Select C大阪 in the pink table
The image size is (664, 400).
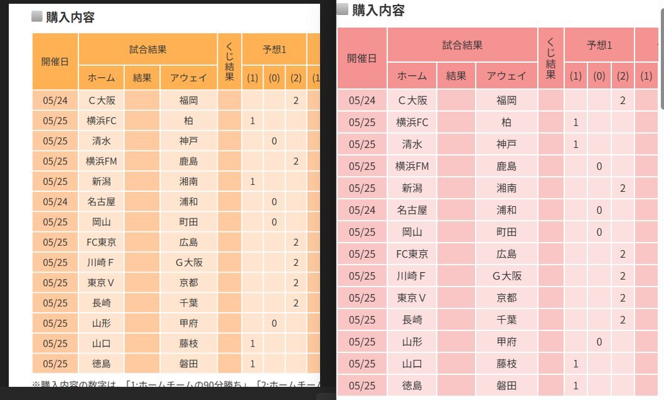tap(412, 101)
